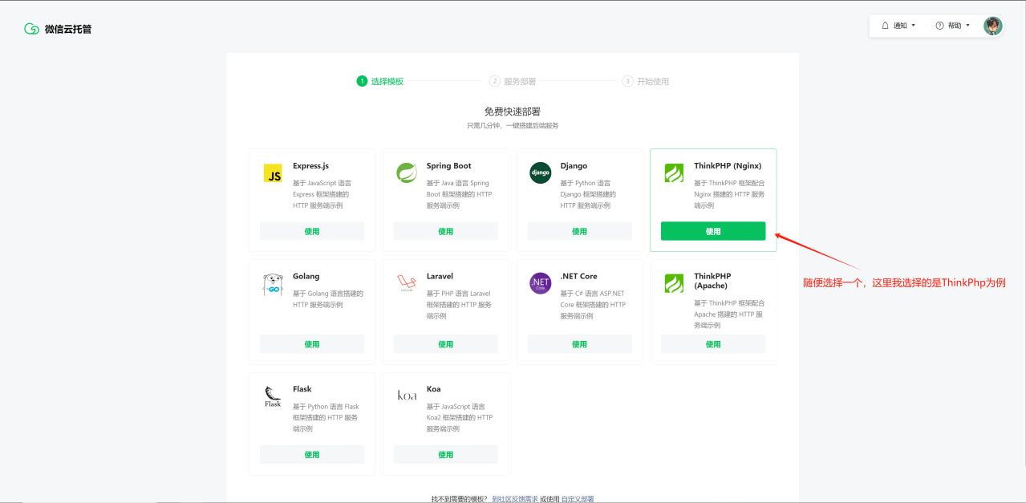Use the Django template
The width and height of the screenshot is (1026, 503).
579,231
